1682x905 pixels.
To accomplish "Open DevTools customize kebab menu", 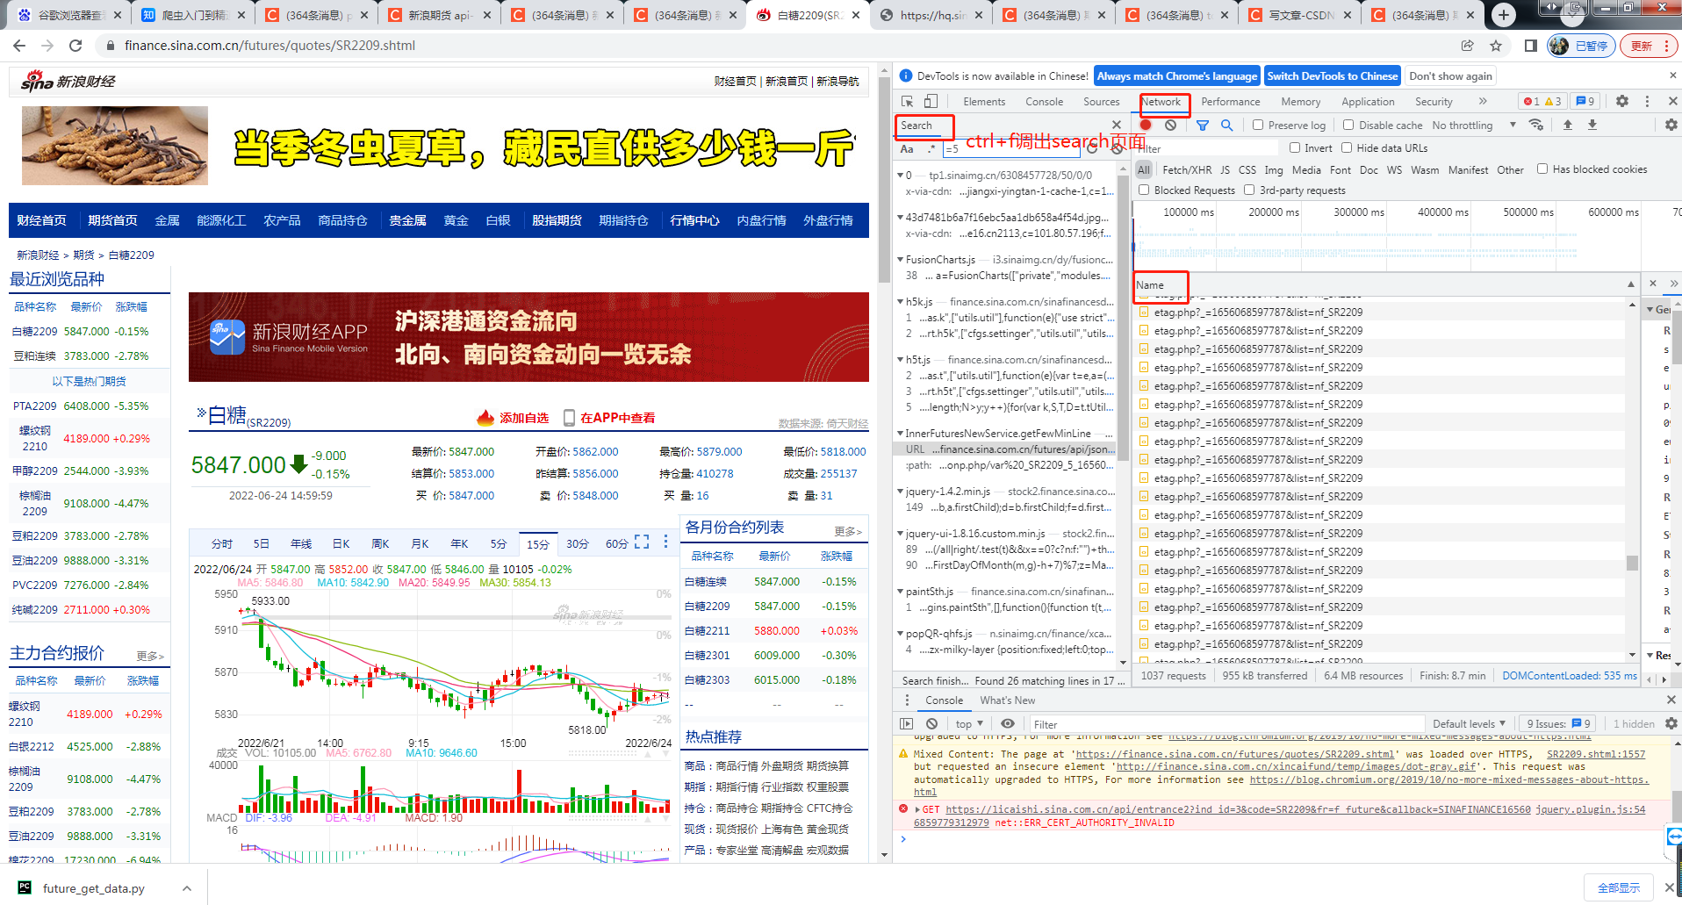I will click(x=1647, y=102).
